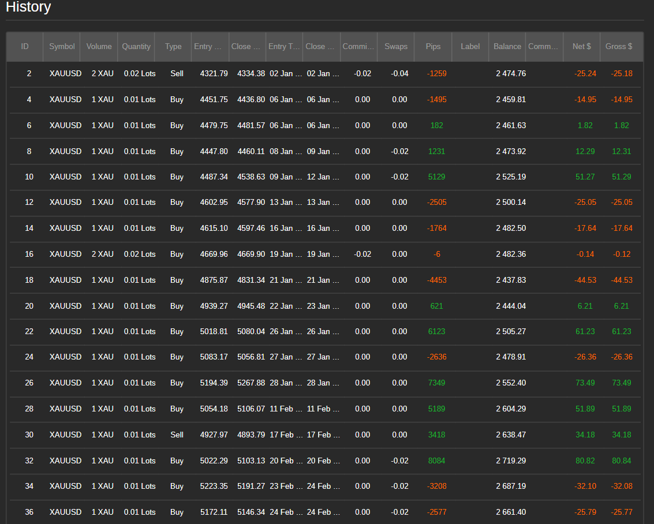The width and height of the screenshot is (654, 524).
Task: Select trade ID 28 cell
Action: point(29,409)
